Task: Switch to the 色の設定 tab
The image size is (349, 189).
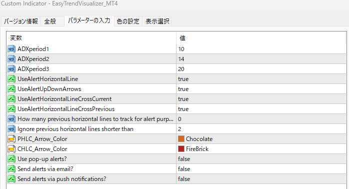Action: coord(128,21)
